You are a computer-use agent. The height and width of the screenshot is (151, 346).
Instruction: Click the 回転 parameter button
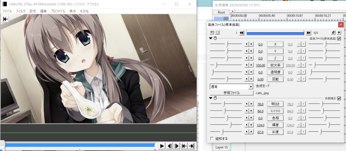[x=275, y=79]
